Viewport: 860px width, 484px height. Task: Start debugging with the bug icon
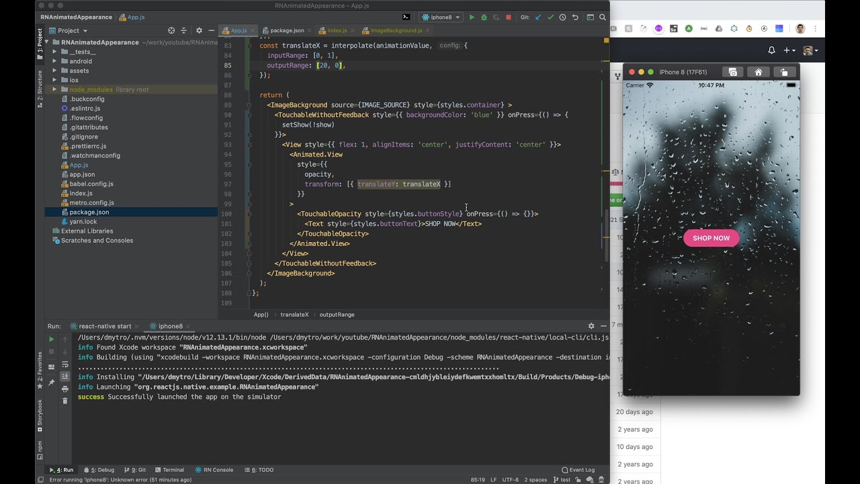(484, 17)
